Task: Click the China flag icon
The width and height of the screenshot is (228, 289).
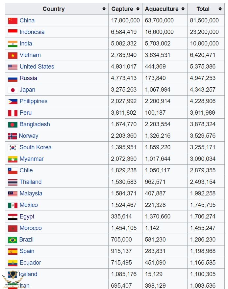Action: 13,21
